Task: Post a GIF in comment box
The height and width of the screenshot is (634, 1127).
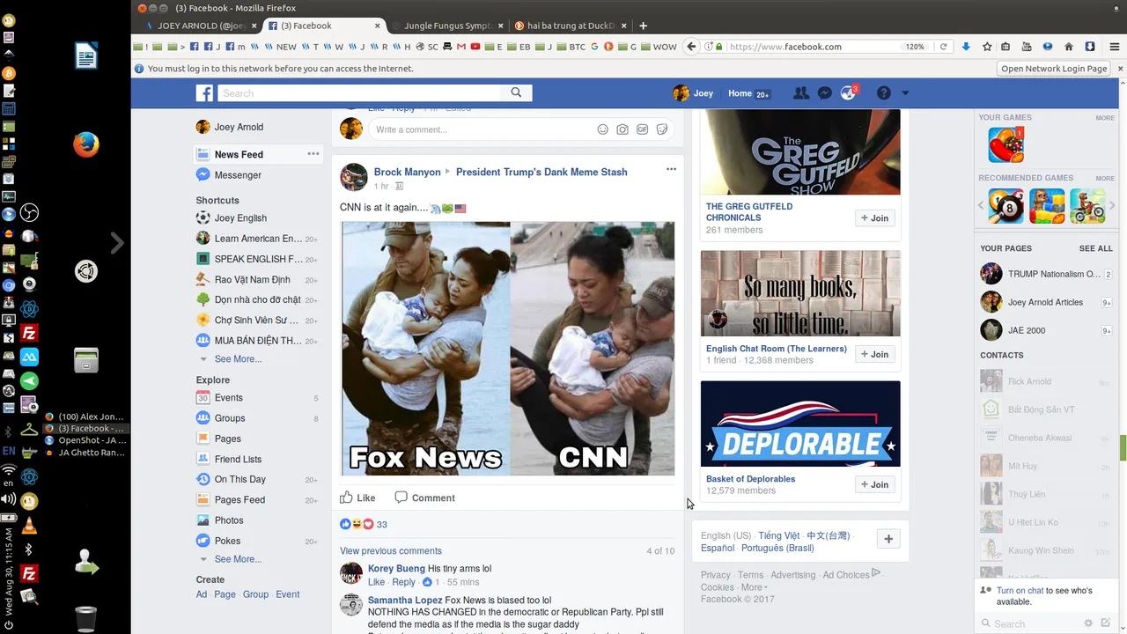Action: click(x=643, y=129)
